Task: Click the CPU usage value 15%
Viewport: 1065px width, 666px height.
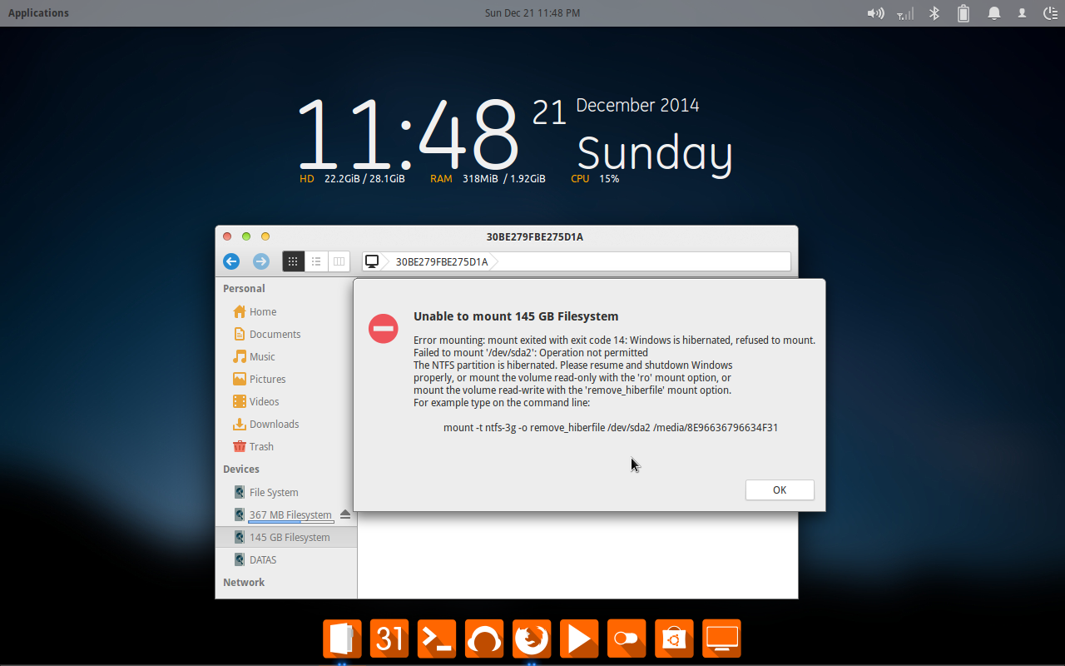Action: pyautogui.click(x=609, y=178)
